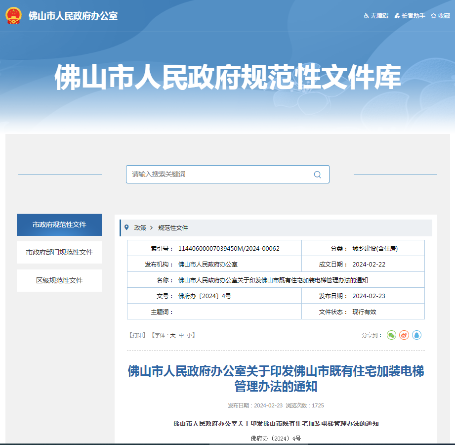Click the 名称 row document title text
The height and width of the screenshot is (445, 455).
(273, 280)
